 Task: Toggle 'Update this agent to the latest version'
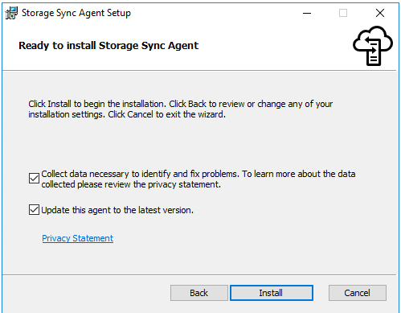pyautogui.click(x=34, y=210)
